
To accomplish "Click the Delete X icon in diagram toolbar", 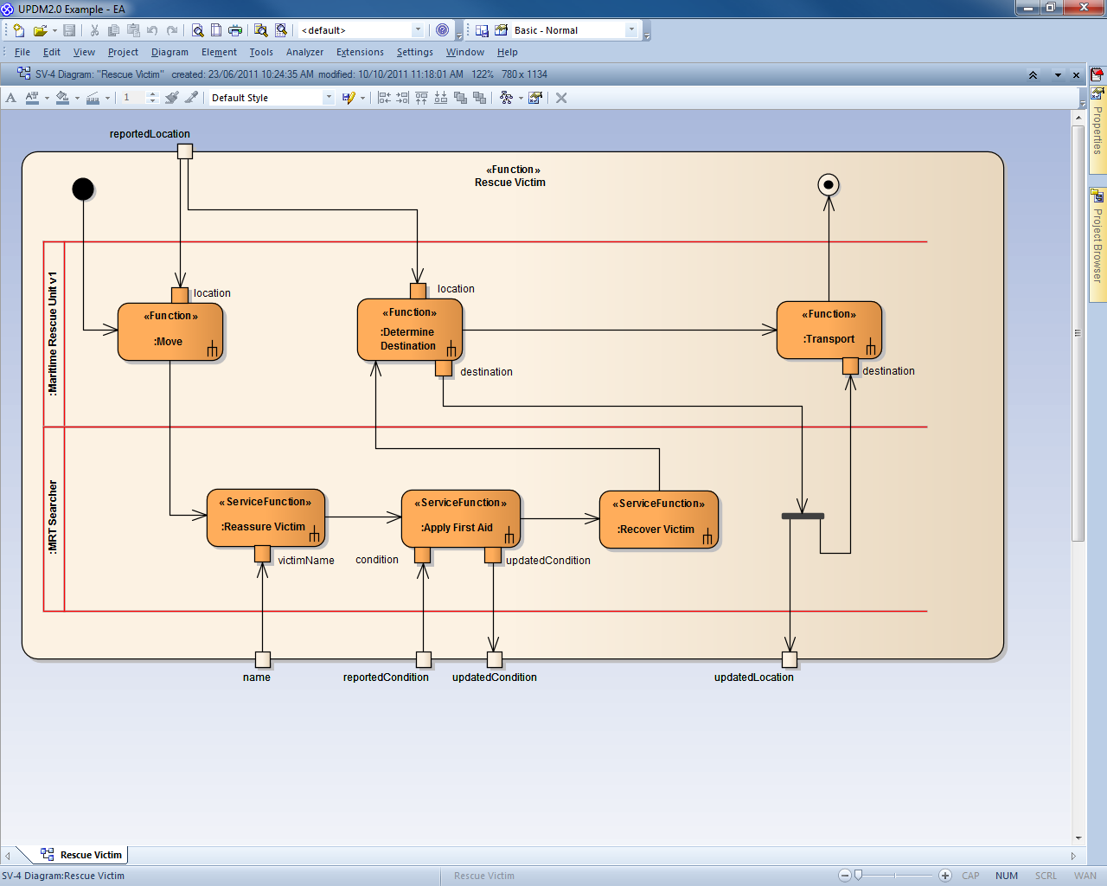I will tap(561, 98).
